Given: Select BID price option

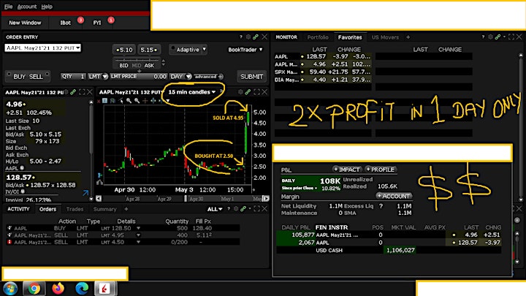Looking at the screenshot, I should click(x=123, y=66).
